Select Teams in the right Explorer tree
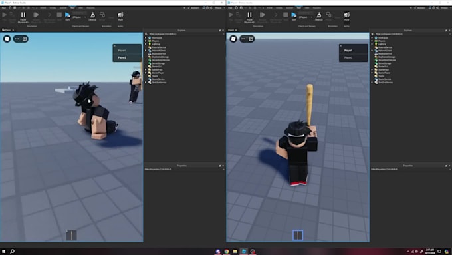The height and width of the screenshot is (255, 452). coord(381,76)
